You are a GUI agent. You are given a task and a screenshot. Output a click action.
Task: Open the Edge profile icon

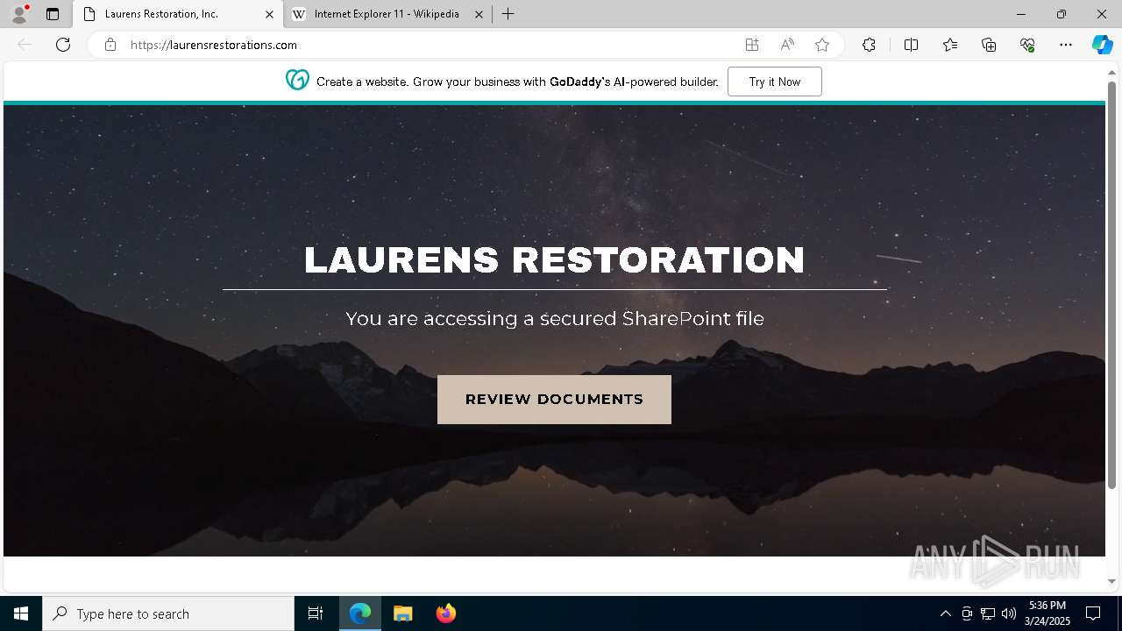click(19, 14)
